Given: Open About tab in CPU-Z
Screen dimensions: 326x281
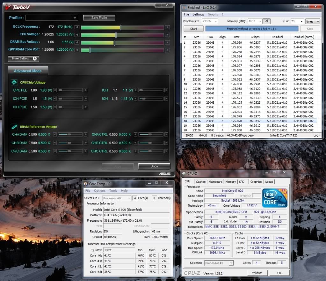Looking at the screenshot, I should [x=269, y=182].
